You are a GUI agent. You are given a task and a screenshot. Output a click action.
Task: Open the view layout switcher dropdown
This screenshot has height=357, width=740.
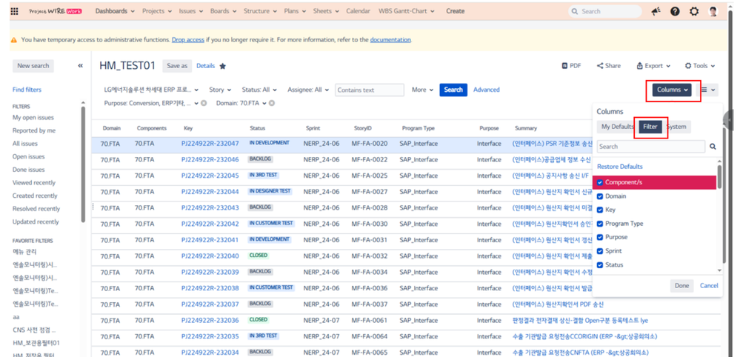[x=708, y=90]
